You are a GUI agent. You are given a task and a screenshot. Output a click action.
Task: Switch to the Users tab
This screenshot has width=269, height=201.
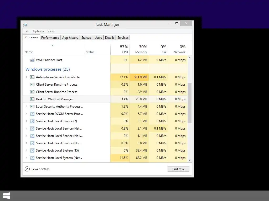point(98,38)
